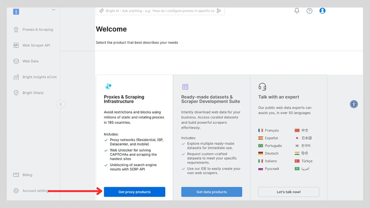Click the Web Scraper API icon
370x208 pixels.
click(16, 45)
